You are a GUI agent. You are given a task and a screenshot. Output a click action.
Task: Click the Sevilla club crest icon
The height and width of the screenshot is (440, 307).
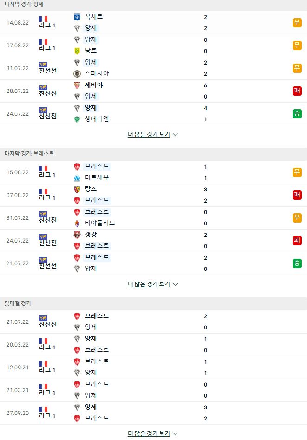(77, 85)
